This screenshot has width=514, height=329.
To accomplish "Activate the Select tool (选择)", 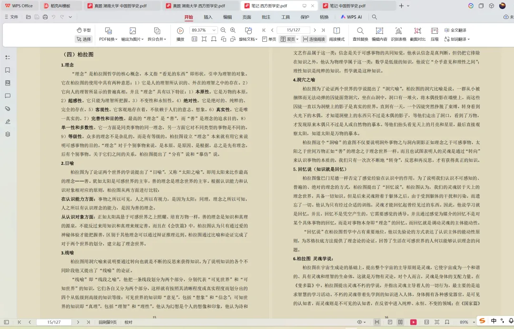I will pyautogui.click(x=84, y=39).
